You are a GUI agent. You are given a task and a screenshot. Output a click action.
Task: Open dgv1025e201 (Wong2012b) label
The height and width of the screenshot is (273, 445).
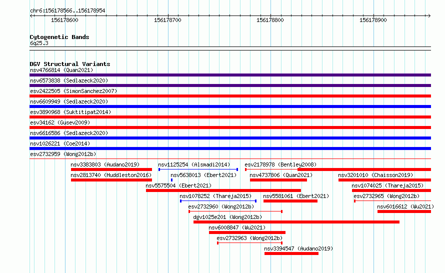coord(227,217)
